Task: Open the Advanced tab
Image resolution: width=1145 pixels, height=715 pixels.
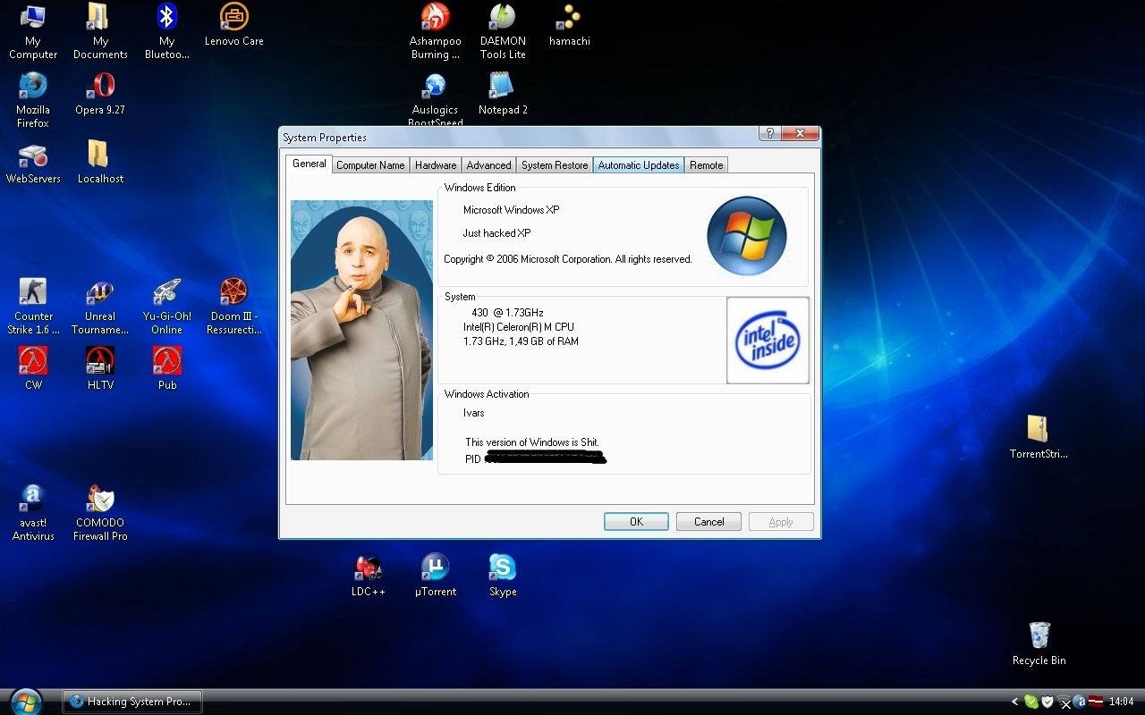Action: (488, 165)
